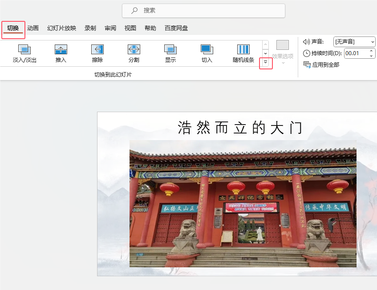Select the 淡入/淡出 fade transition
377x290 pixels.
click(x=24, y=53)
